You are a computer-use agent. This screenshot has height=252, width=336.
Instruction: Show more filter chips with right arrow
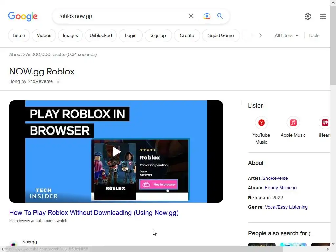[x=260, y=35]
